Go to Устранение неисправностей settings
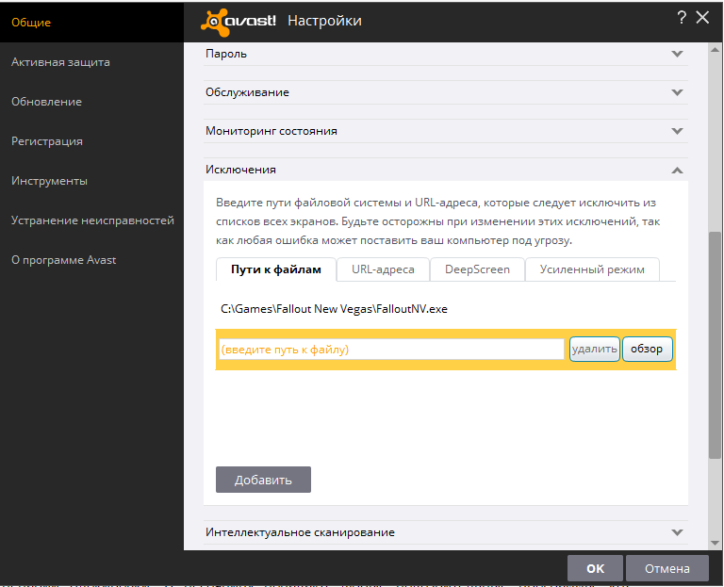724x587 pixels. click(x=92, y=220)
